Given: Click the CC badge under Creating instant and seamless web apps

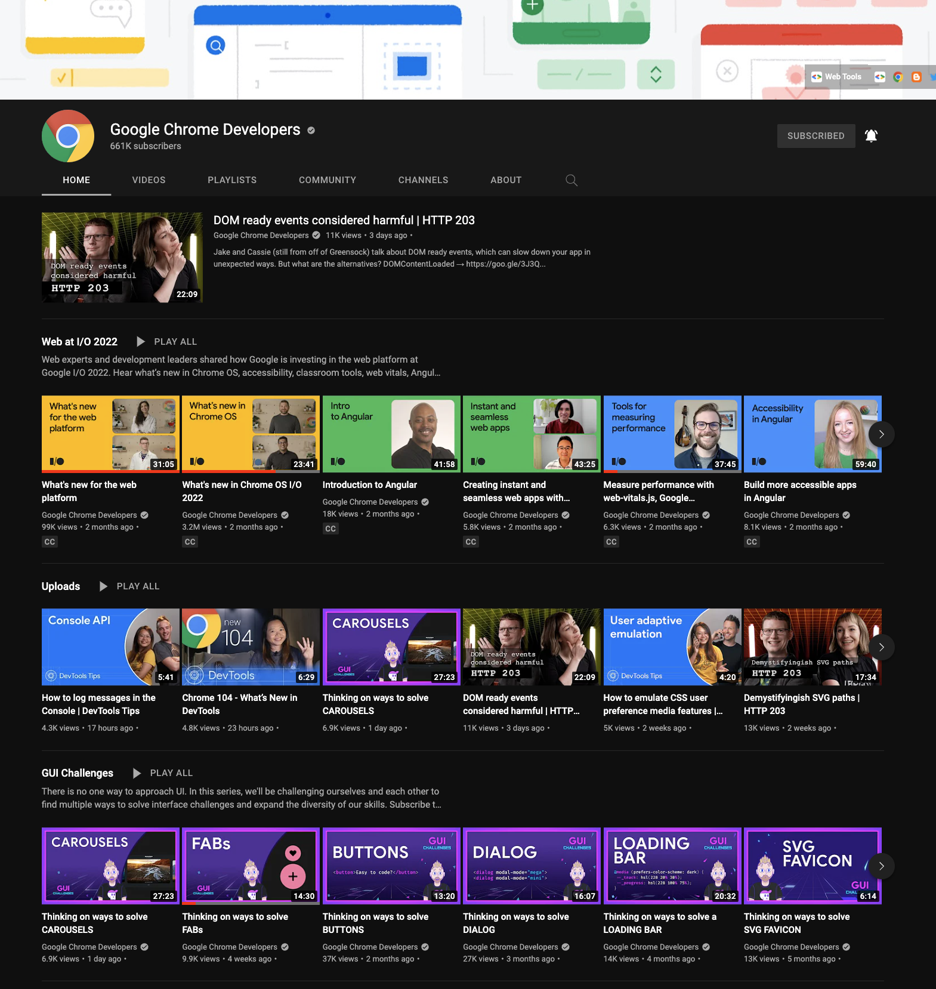Looking at the screenshot, I should click(471, 542).
